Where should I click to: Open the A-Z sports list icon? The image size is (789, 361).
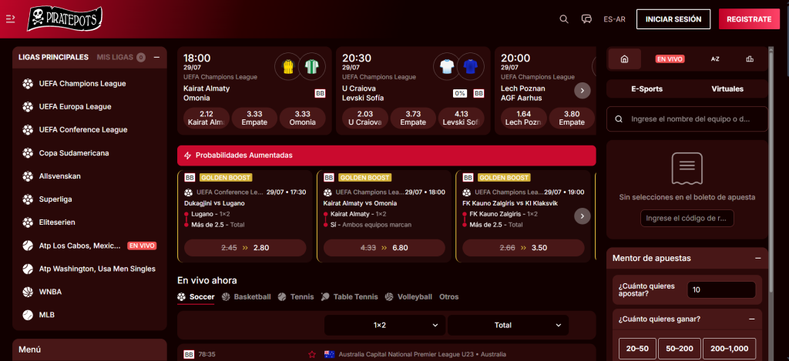click(715, 58)
